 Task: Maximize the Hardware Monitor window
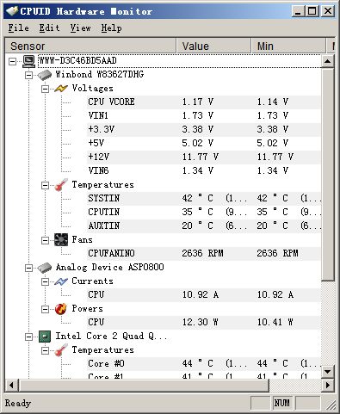point(312,11)
